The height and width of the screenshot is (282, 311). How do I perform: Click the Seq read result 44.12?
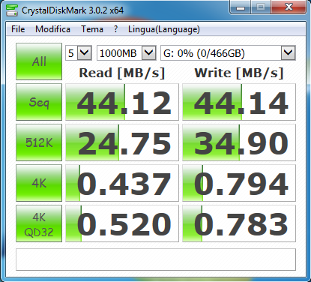click(122, 102)
